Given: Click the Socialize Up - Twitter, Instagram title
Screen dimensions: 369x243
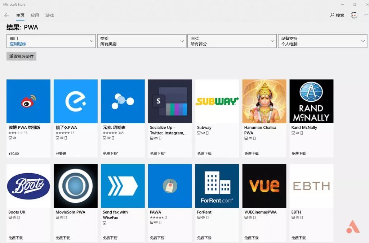Looking at the screenshot, I should coord(169,130).
